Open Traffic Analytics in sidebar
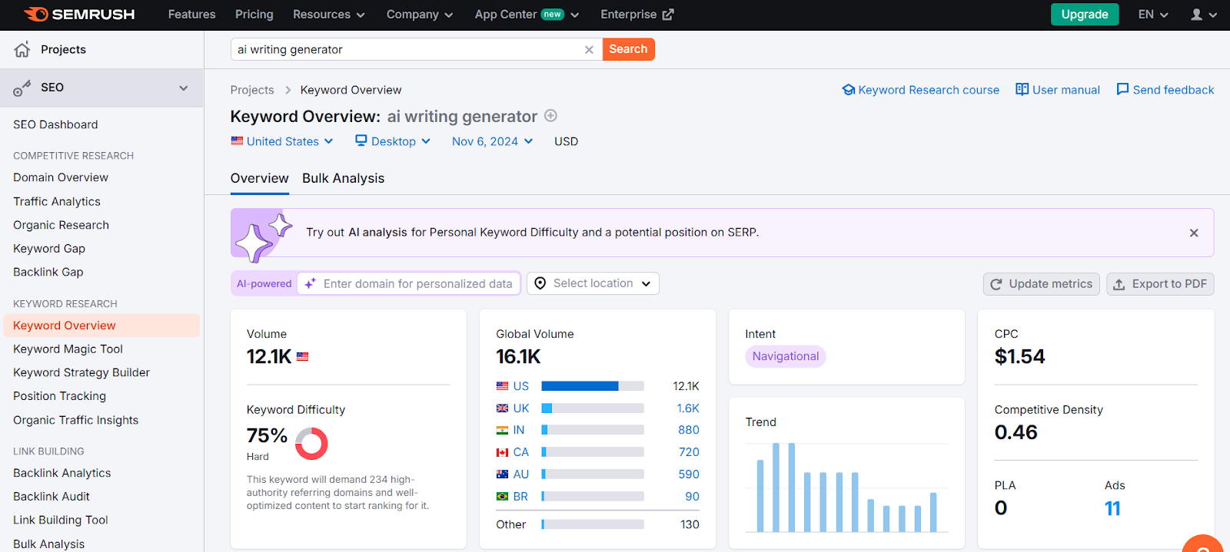Viewport: 1230px width, 552px height. click(x=57, y=201)
